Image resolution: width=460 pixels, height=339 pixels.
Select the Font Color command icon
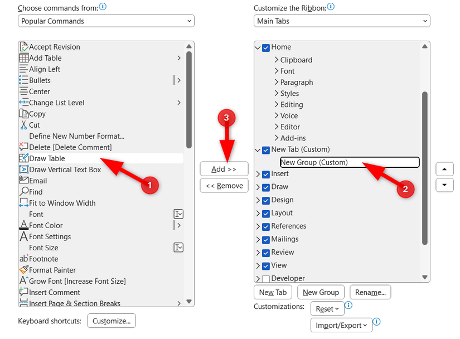23,225
